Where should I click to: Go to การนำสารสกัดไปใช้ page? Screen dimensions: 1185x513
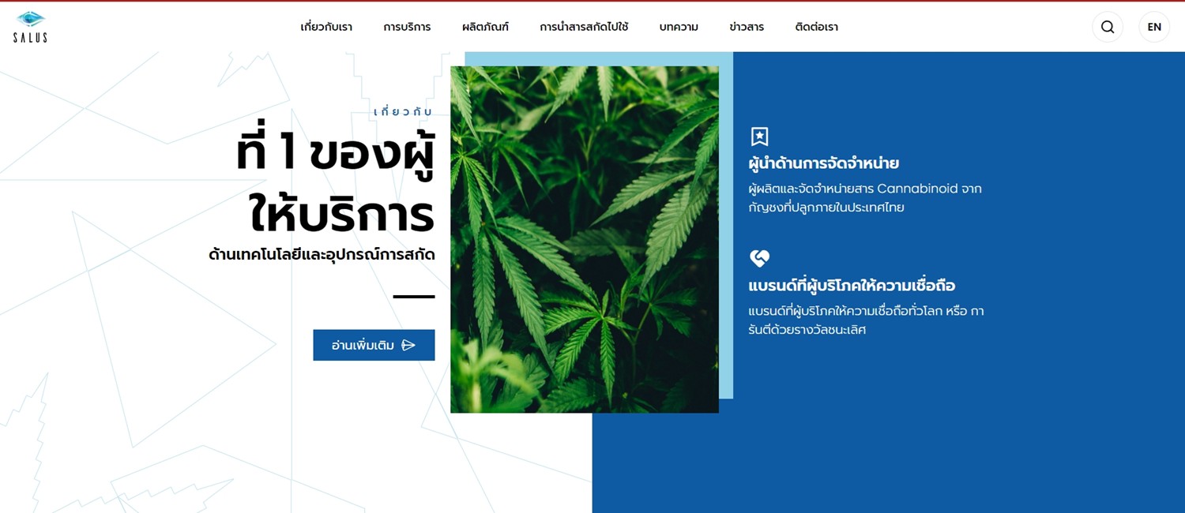(x=584, y=27)
